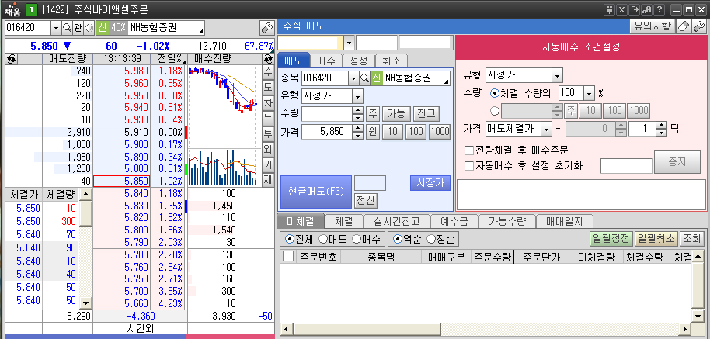Click the eraser icon next to 유의사항
Screen dimensions: 710x339
pyautogui.click(x=683, y=26)
